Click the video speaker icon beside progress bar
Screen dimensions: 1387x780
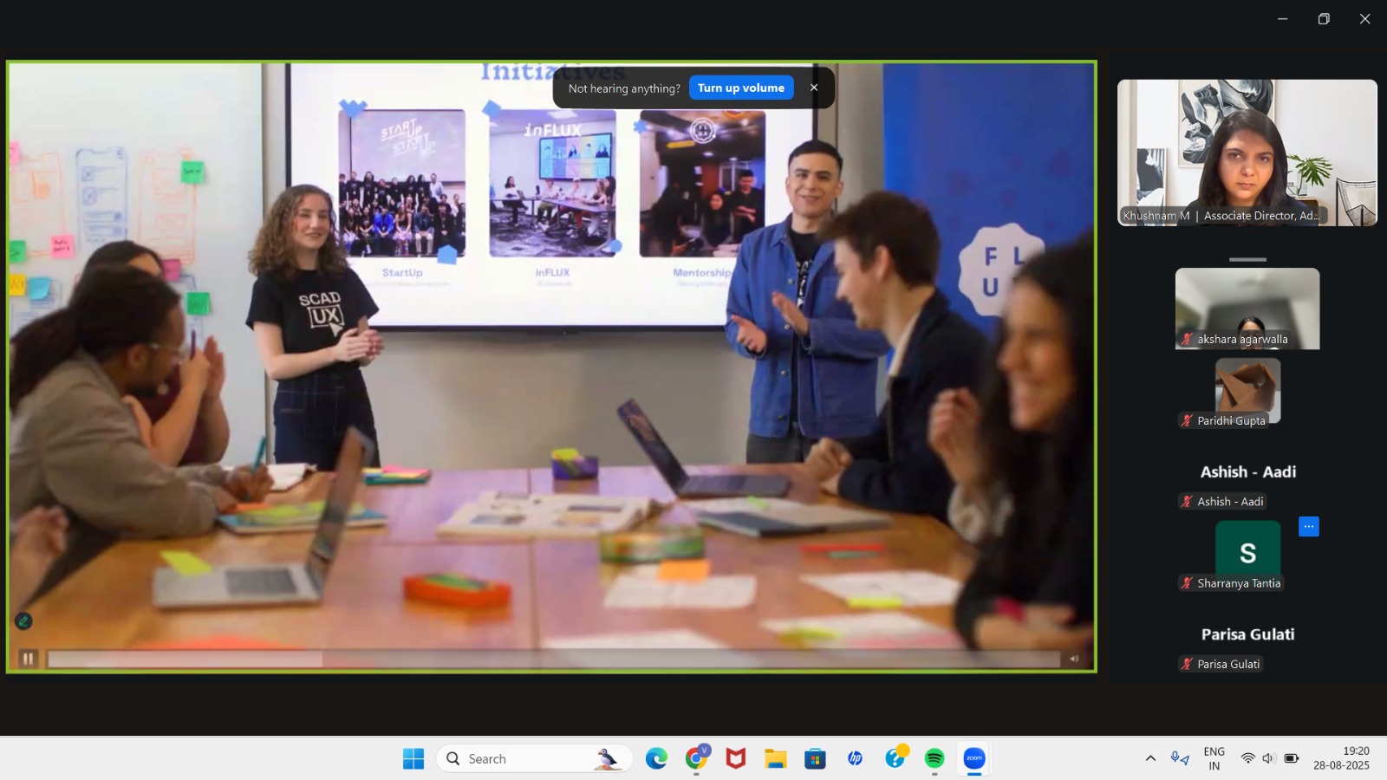1074,659
